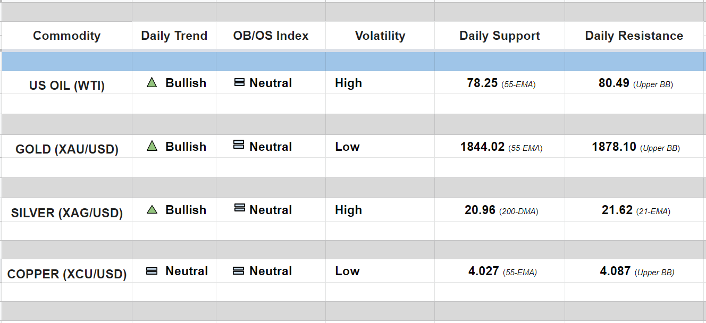Click US Oil's 80.49 resistance value
Viewport: 706px width, 323px height.
pyautogui.click(x=613, y=83)
